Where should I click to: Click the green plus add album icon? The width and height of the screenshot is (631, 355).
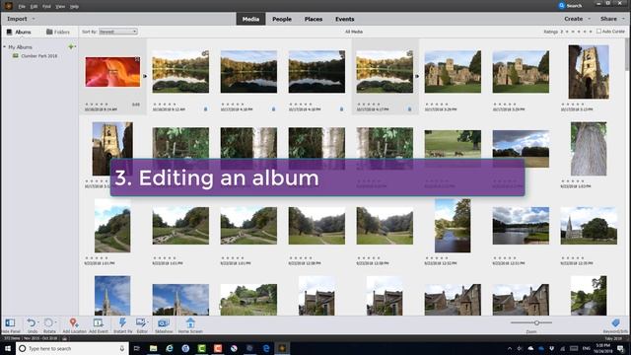(71, 46)
